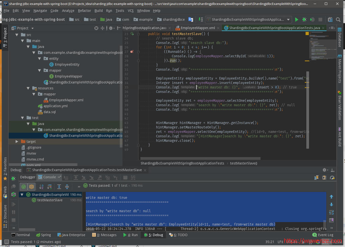Collapse all test results icon
This screenshot has height=247, width=345.
tap(67, 187)
